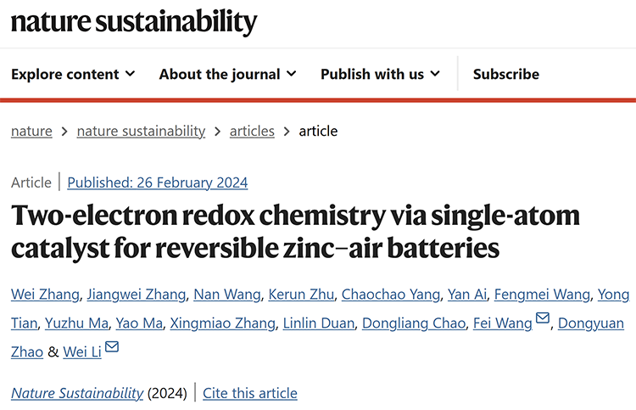
Task: Expand the Publish with us menu
Action: (x=380, y=75)
